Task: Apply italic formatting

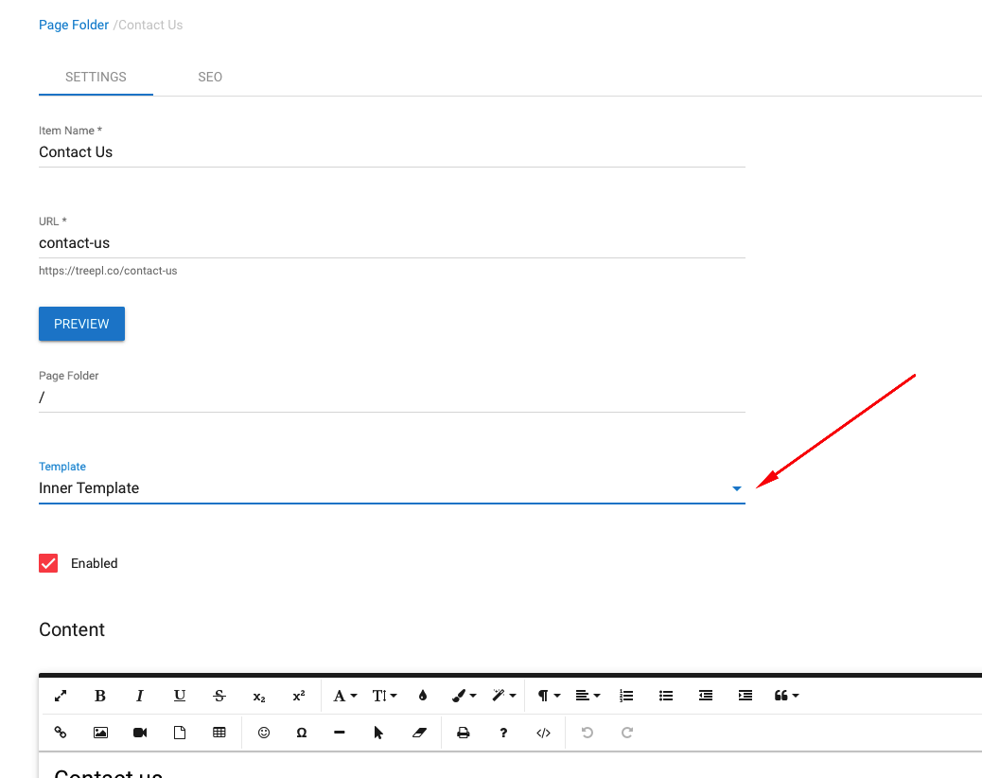Action: [x=139, y=696]
